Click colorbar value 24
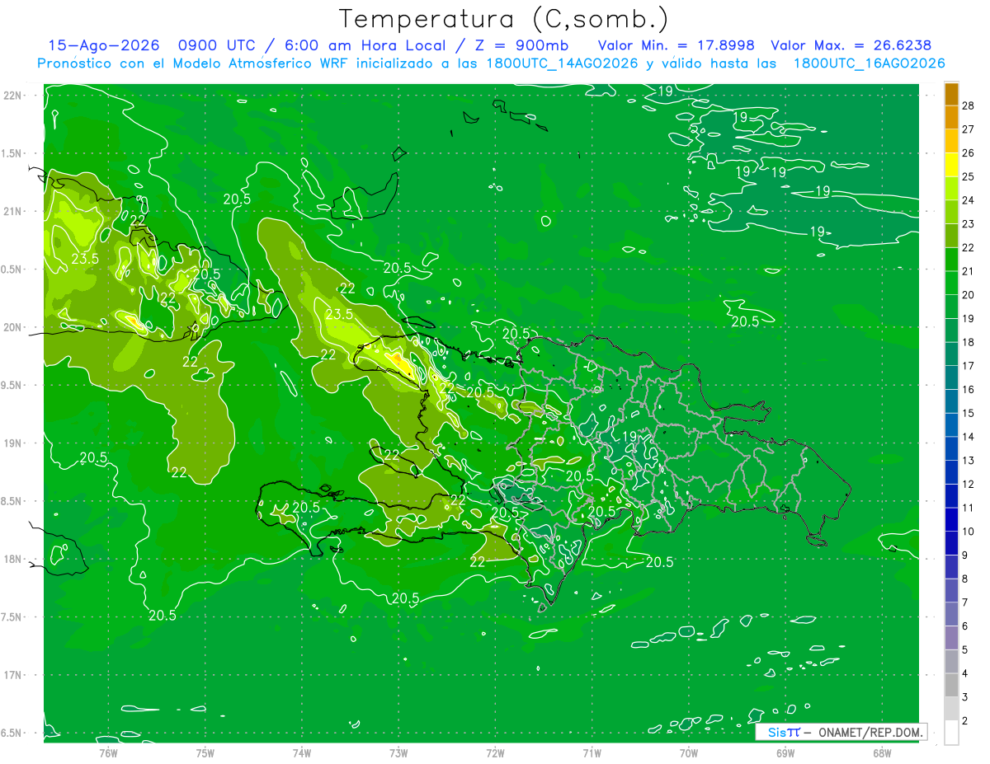The image size is (990, 764). coord(969,200)
